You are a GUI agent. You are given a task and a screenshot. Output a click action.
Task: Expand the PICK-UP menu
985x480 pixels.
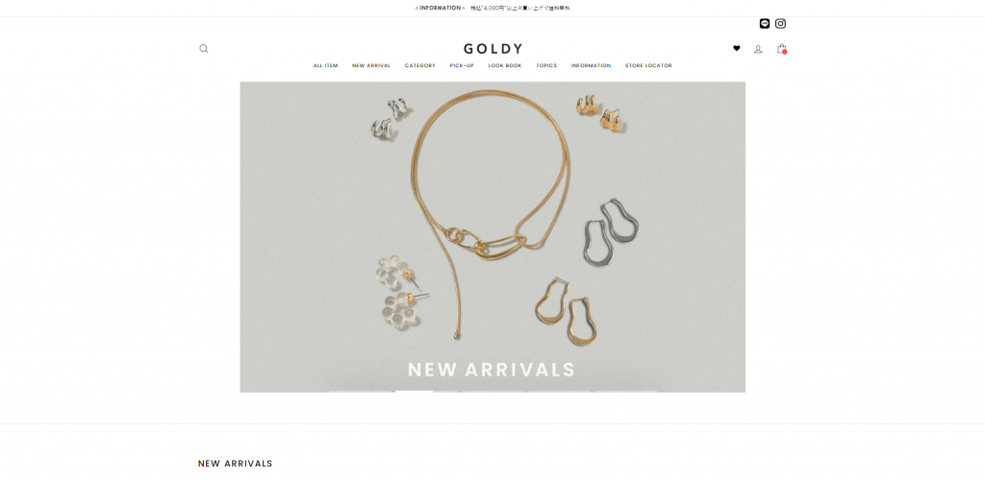(462, 66)
